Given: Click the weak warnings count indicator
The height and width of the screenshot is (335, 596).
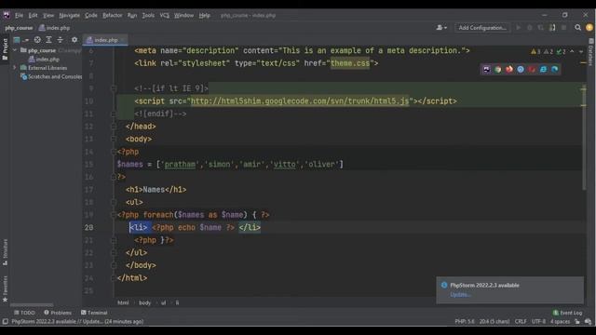Looking at the screenshot, I should [549, 52].
